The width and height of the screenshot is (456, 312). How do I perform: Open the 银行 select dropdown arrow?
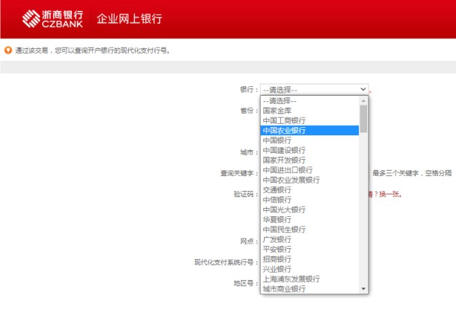[x=363, y=89]
